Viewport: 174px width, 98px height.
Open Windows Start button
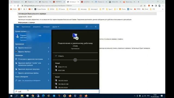coord(11,96)
